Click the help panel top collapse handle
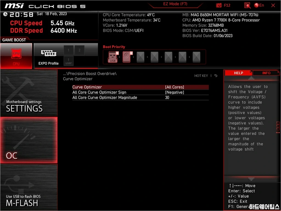The height and width of the screenshot is (211, 281). 251,78
